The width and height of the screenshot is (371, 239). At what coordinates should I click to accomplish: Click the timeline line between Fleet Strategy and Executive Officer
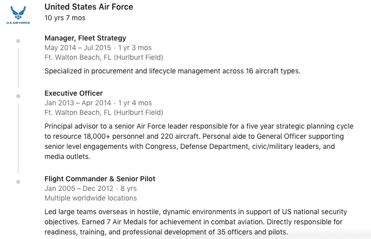[18, 68]
